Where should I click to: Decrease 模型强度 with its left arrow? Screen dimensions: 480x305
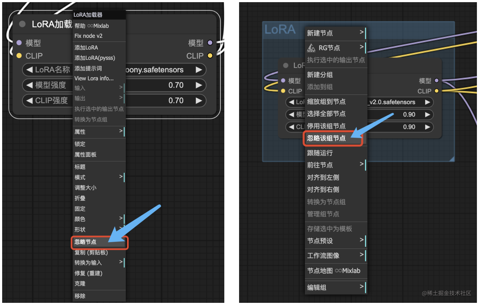coord(30,85)
